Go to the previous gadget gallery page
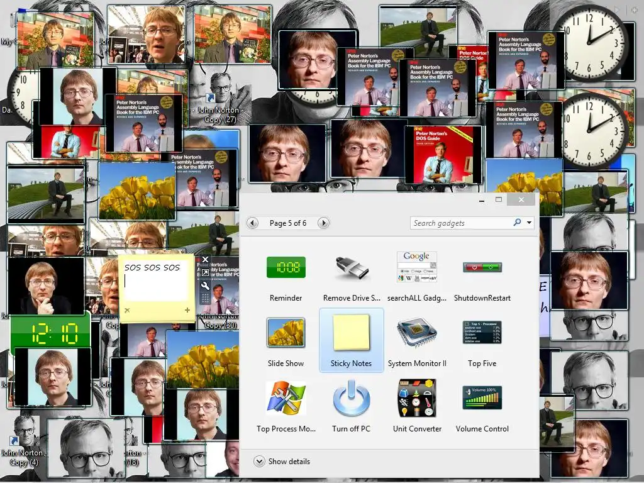644x483 pixels. [253, 223]
